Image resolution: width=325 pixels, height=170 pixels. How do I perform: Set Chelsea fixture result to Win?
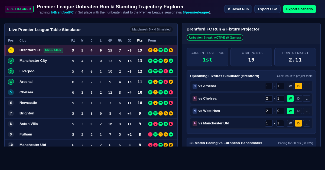tap(290, 98)
